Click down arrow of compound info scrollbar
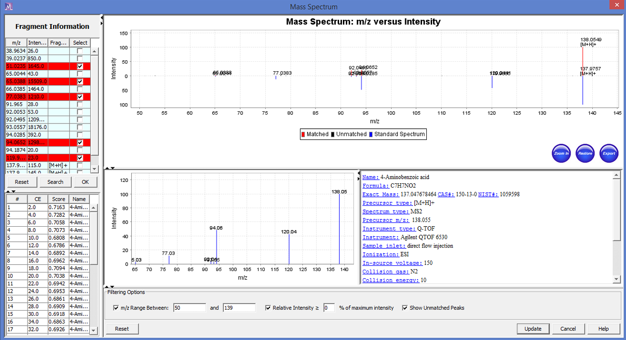626x340 pixels. tap(616, 279)
